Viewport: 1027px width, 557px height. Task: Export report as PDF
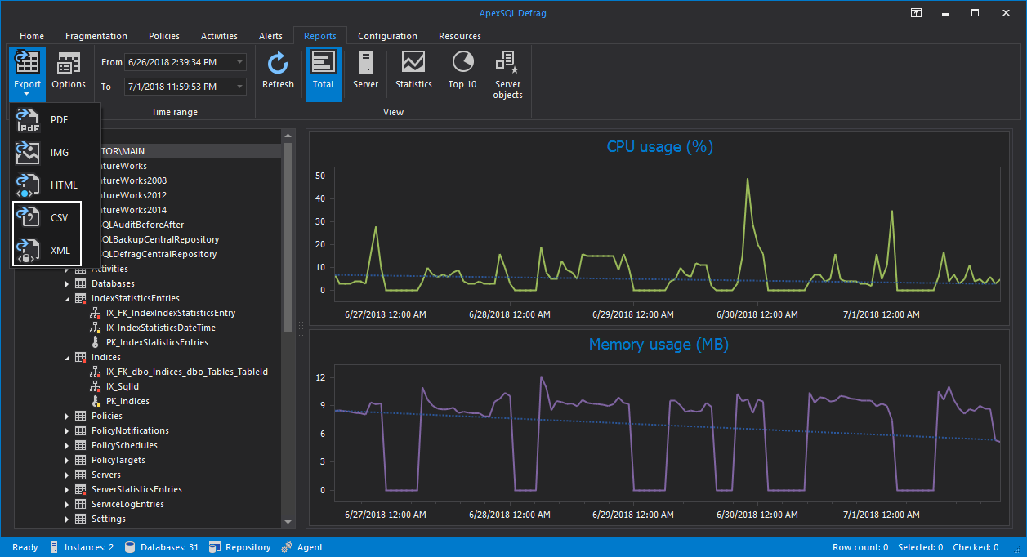55,119
